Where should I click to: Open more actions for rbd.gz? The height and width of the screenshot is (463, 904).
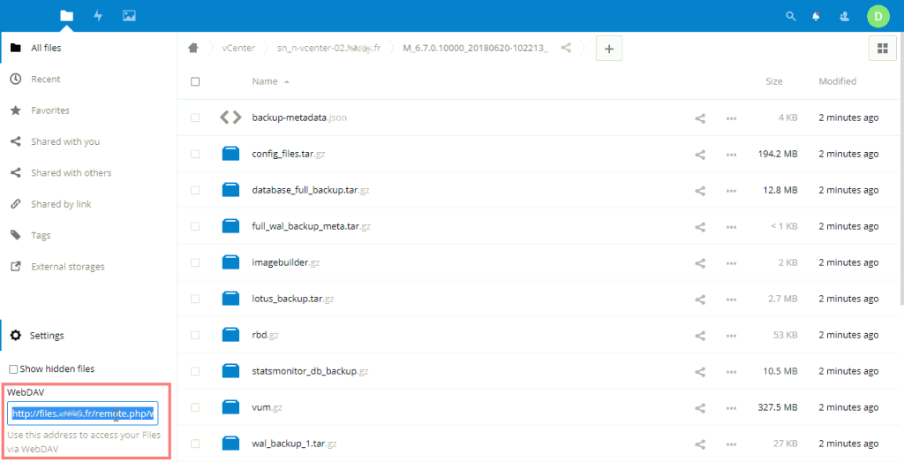click(731, 336)
